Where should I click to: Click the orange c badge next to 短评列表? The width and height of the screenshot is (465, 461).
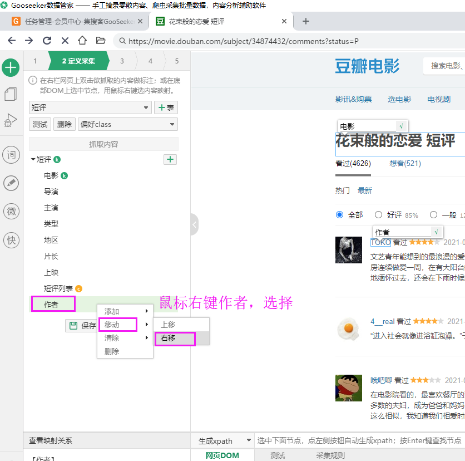78,288
